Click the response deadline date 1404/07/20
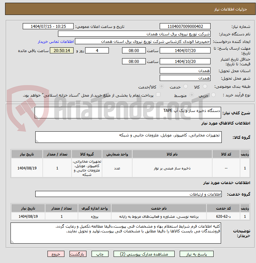The width and height of the screenshot is (256, 263). (x=185, y=50)
